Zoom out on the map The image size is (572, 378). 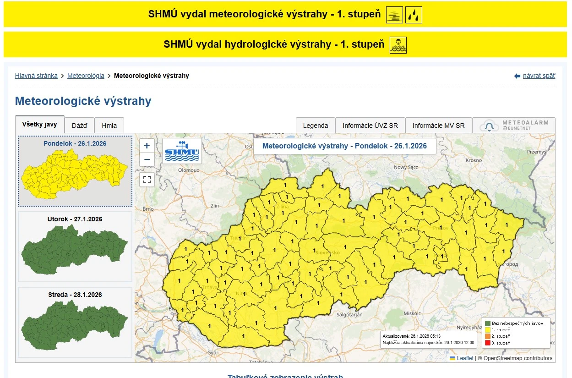[x=147, y=159]
